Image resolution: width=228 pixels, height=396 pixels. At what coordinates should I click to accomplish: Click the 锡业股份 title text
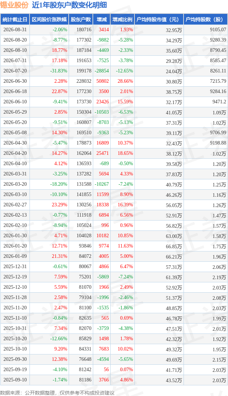[x=14, y=5]
